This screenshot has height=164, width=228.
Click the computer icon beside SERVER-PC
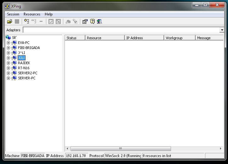tap(14, 78)
